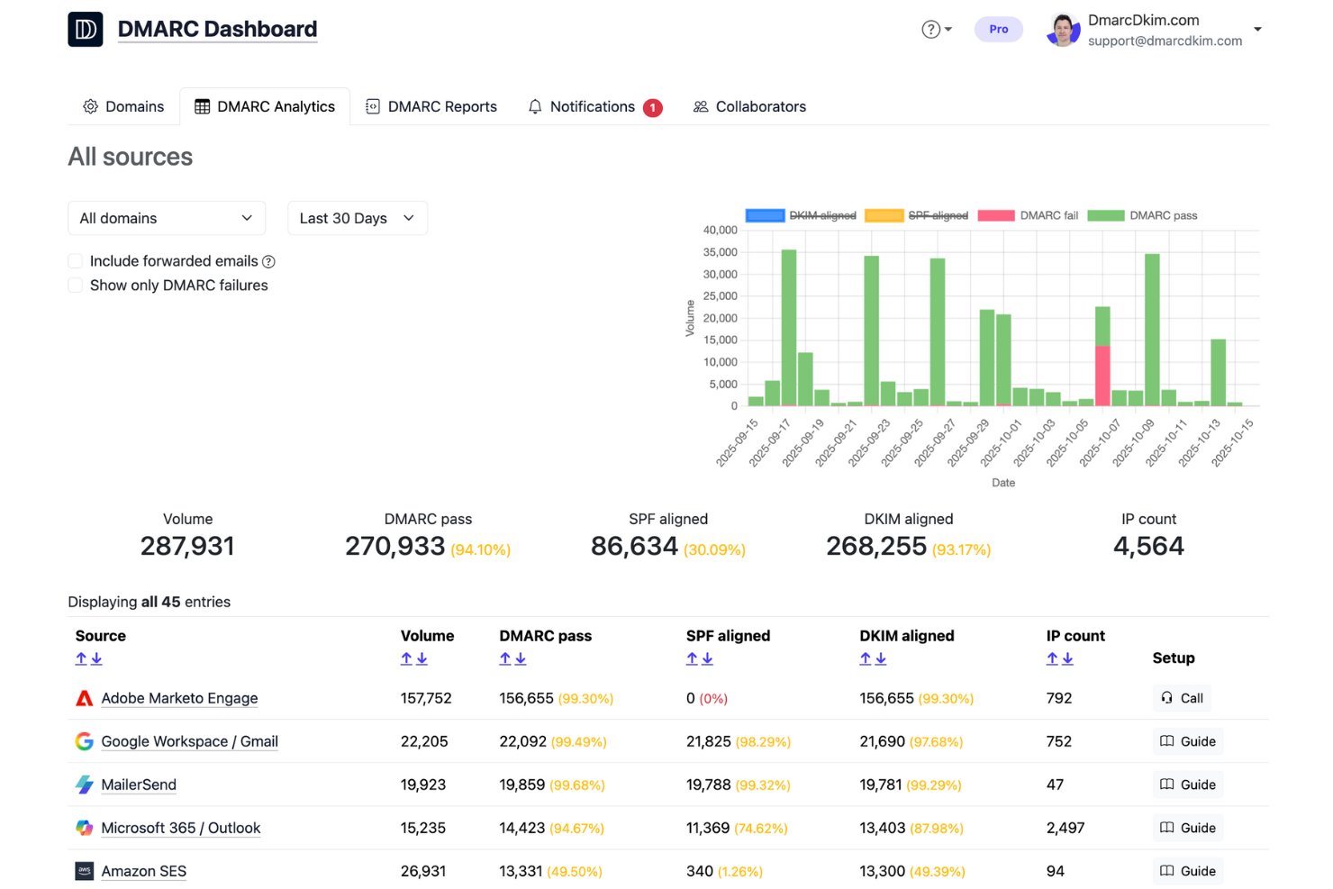Click the DMARC Dashboard logo icon
This screenshot has width=1333, height=889.
[x=85, y=29]
